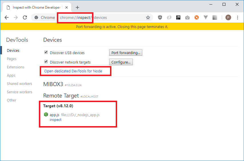Click the Remote Target heading
This screenshot has height=161, width=244.
(x=61, y=96)
